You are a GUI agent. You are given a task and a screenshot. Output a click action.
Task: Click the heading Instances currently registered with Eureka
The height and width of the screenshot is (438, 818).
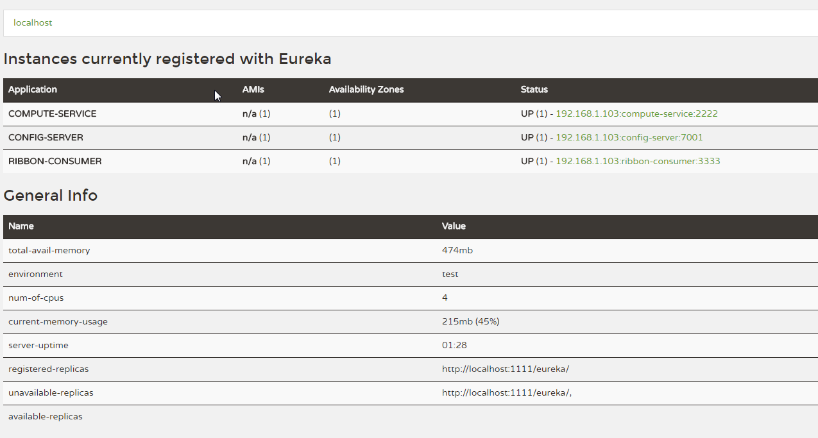167,59
